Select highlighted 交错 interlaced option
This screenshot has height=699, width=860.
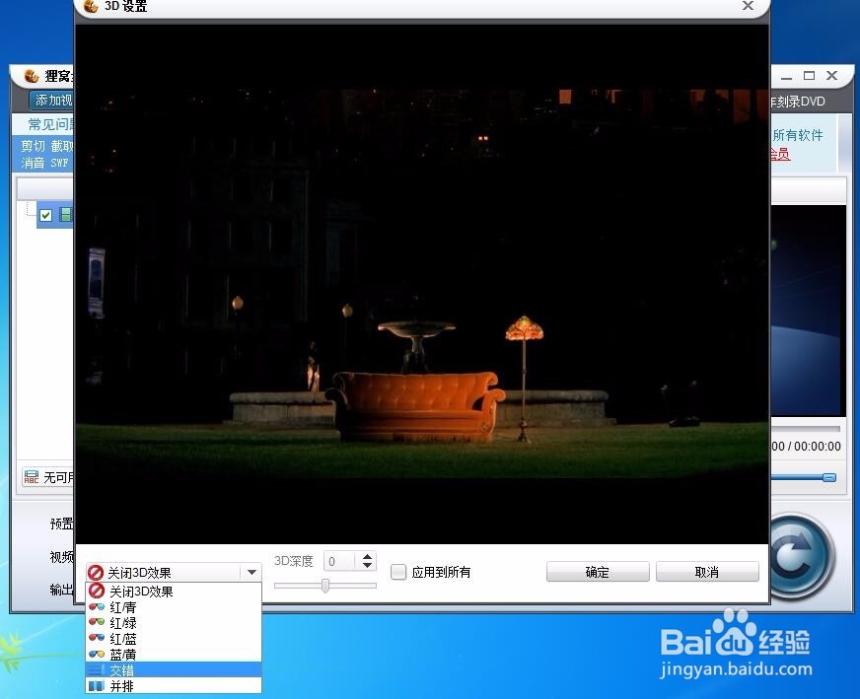click(174, 669)
